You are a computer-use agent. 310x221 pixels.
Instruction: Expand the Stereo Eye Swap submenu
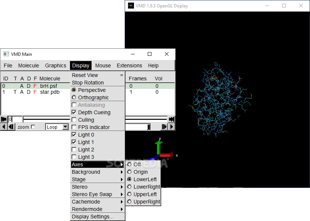pos(98,194)
